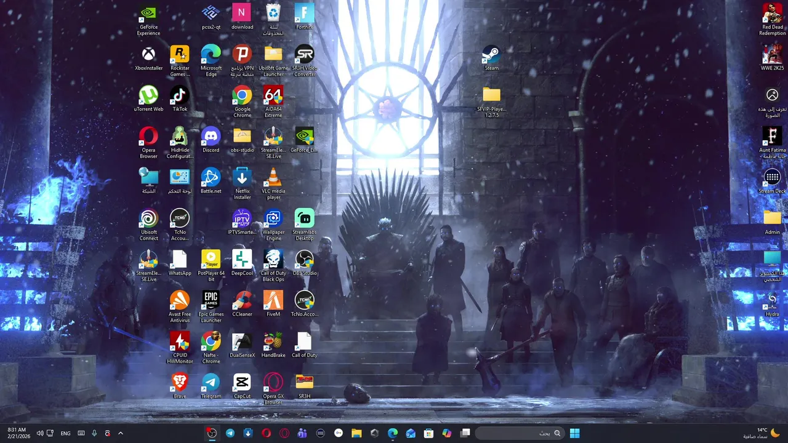Select the Netflix Installer desktop icon
This screenshot has height=443, width=788.
tap(242, 184)
